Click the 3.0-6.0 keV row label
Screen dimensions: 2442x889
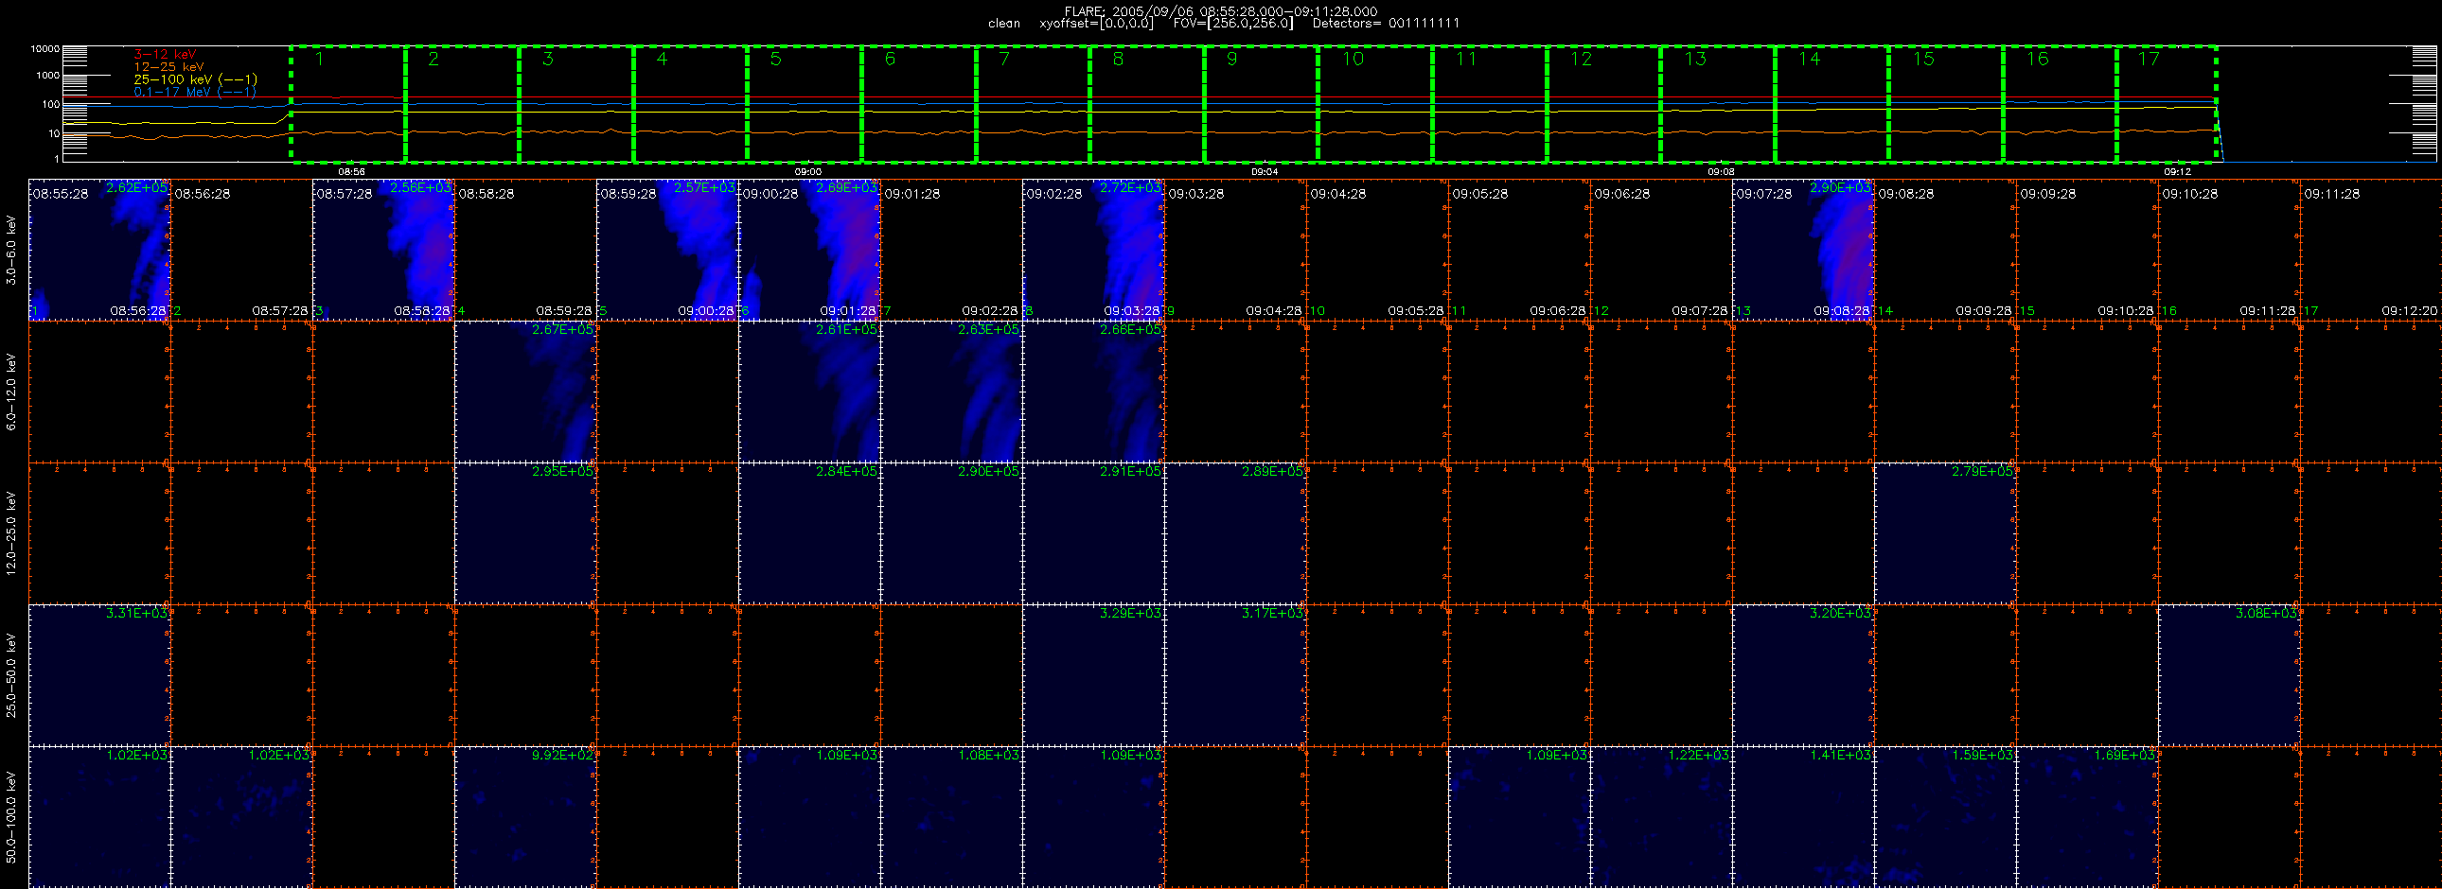(x=11, y=250)
